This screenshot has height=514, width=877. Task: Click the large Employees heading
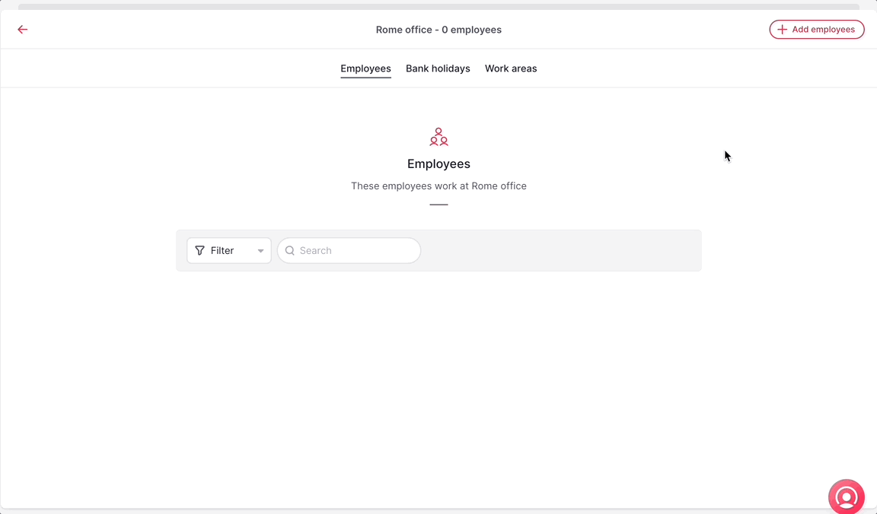(438, 163)
